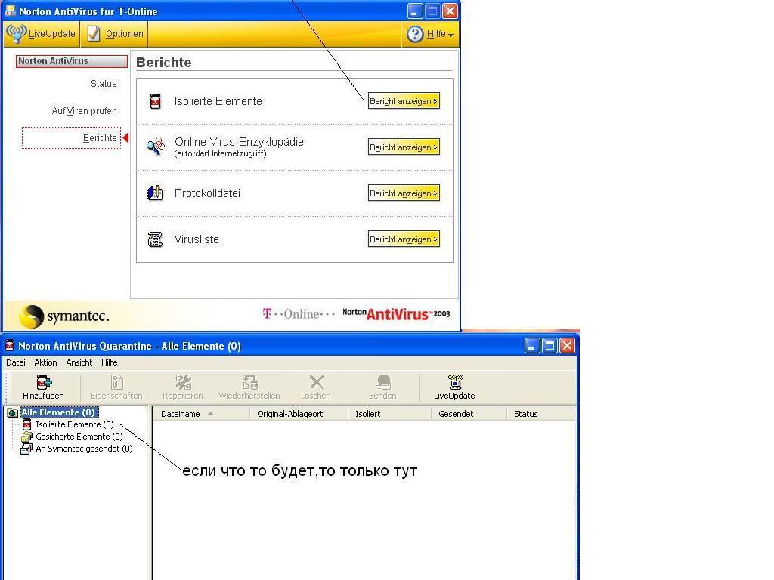The height and width of the screenshot is (580, 774).
Task: Select Alle Elemente (0) in the tree
Action: (57, 412)
